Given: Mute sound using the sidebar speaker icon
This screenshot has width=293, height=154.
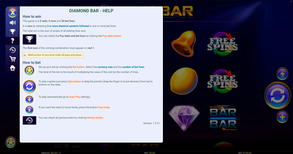Looking at the screenshot, I should [13, 23].
